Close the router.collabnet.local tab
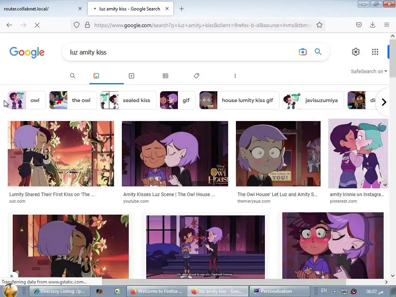 click(80, 9)
